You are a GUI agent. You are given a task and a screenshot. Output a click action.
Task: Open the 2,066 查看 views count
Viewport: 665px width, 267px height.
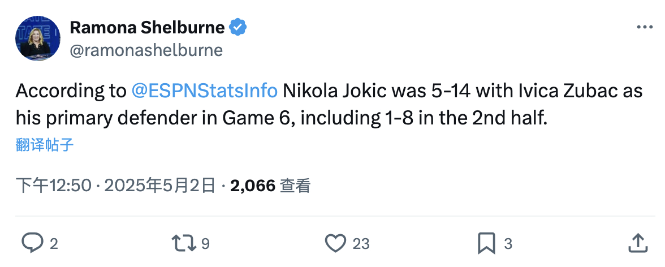[270, 186]
